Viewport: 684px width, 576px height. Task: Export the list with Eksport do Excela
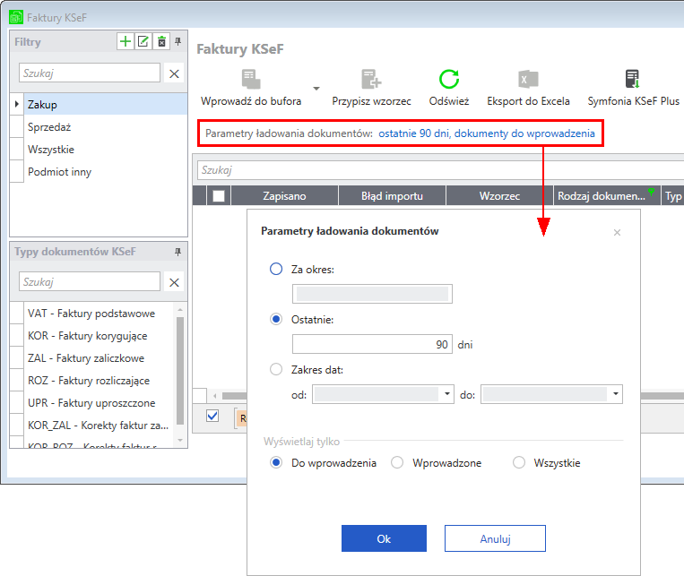click(528, 79)
